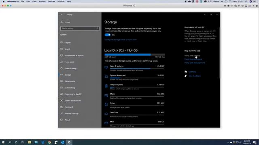Click the Give feedback person icon

coord(186,76)
